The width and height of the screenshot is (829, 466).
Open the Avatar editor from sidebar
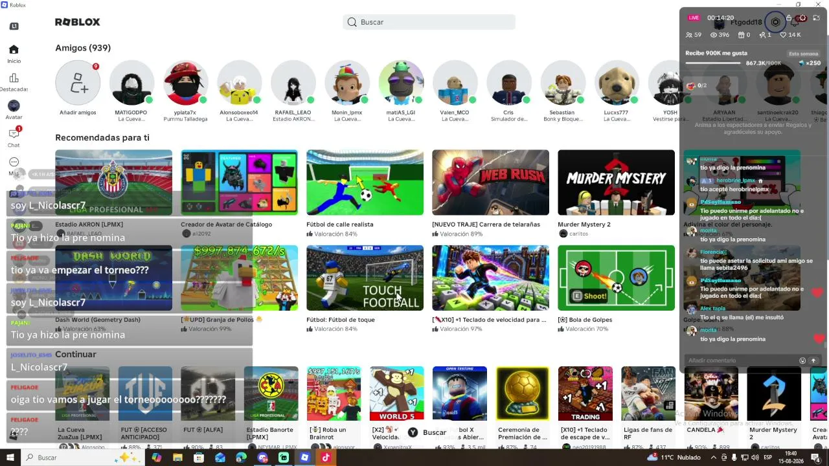pyautogui.click(x=14, y=105)
